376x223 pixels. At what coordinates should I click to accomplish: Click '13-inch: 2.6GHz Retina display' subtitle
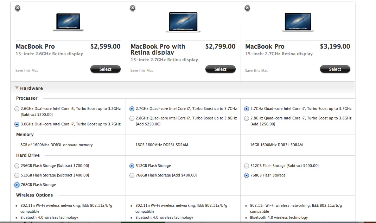[x=49, y=54]
